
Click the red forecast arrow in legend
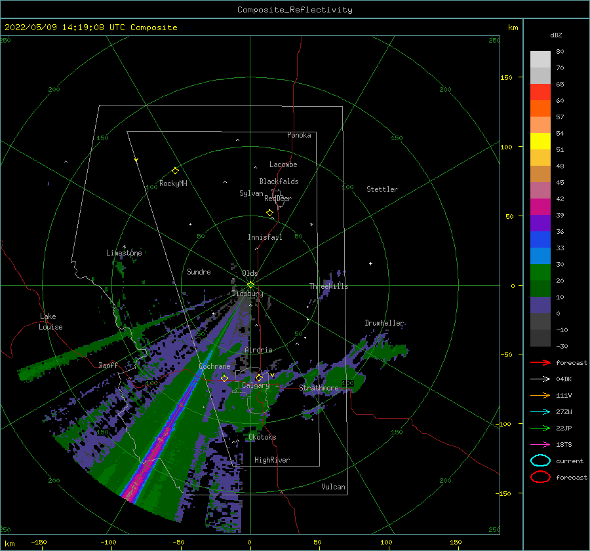[x=540, y=362]
